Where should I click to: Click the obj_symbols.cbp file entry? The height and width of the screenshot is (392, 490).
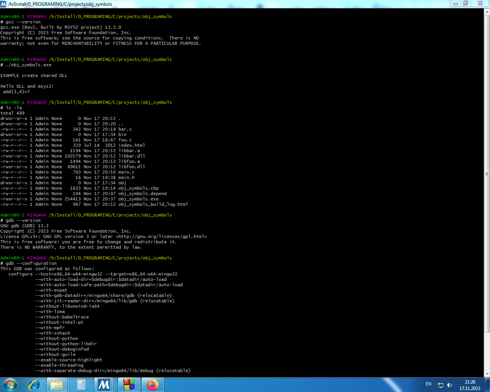79,188
